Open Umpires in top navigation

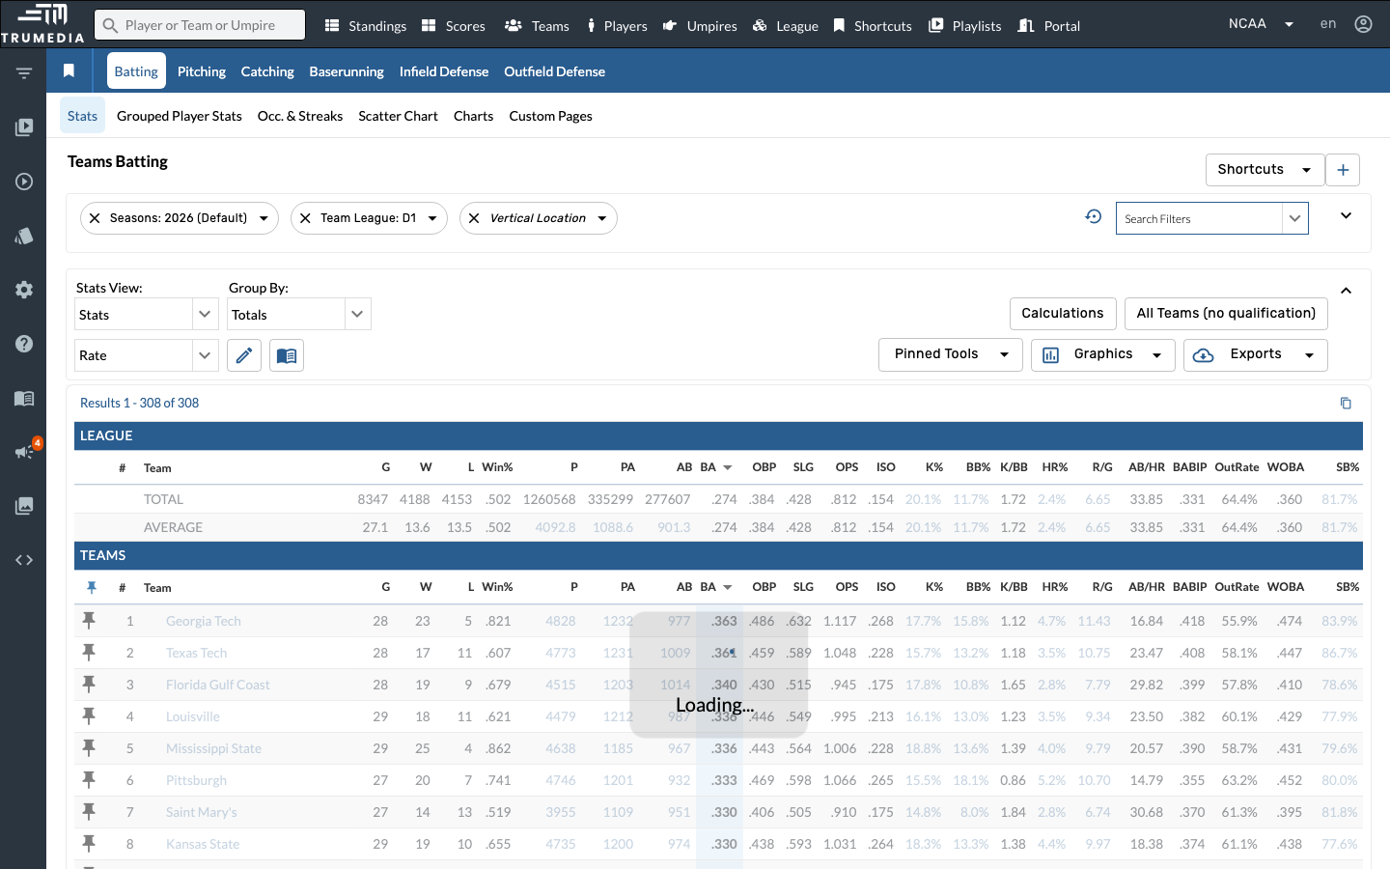point(700,26)
